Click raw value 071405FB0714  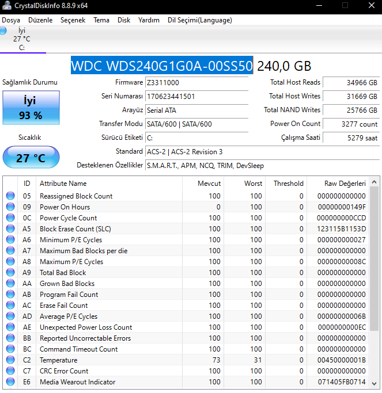(342, 382)
